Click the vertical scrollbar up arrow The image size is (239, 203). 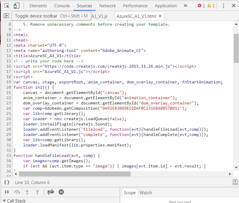click(236, 24)
